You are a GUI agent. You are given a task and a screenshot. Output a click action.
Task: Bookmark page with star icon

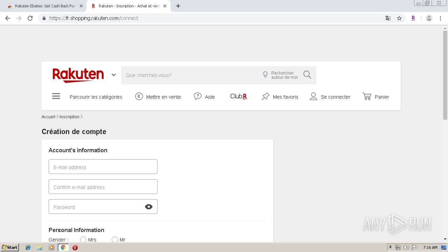point(399,18)
